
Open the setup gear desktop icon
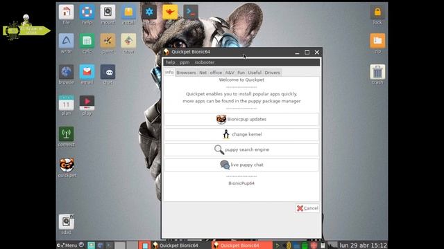(x=149, y=12)
